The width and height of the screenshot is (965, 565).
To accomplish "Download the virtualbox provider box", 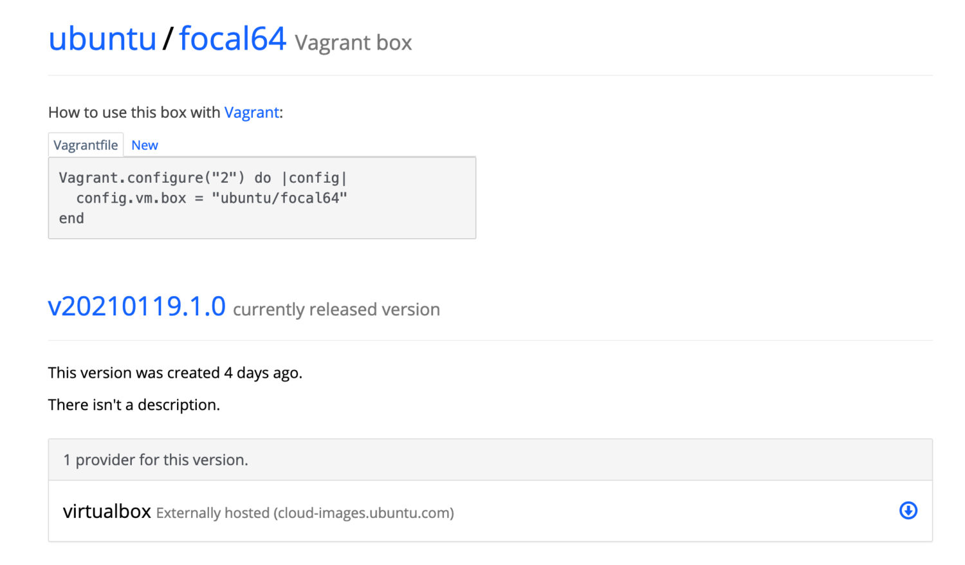I will click(908, 511).
